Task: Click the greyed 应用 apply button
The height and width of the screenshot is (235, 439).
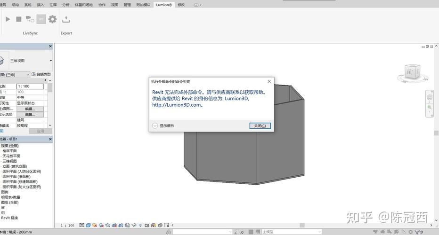Action: [41, 131]
